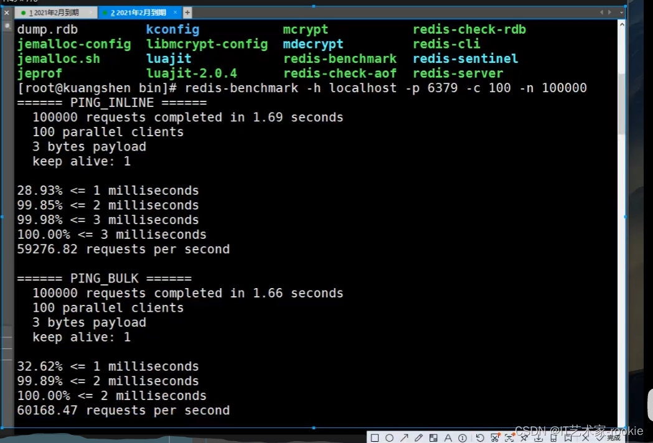Click the scissors icon in screenshot toolbar

[x=495, y=437]
